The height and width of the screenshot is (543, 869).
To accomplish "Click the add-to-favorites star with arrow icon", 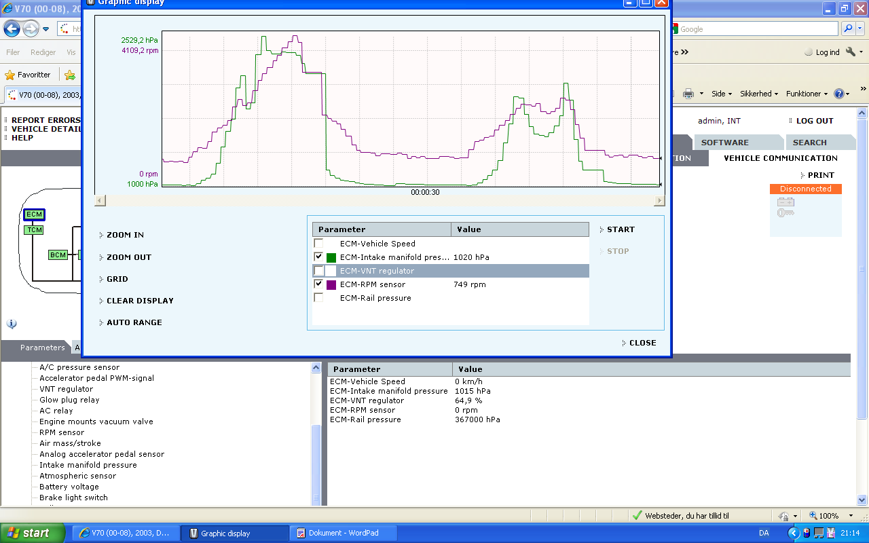I will click(x=70, y=75).
